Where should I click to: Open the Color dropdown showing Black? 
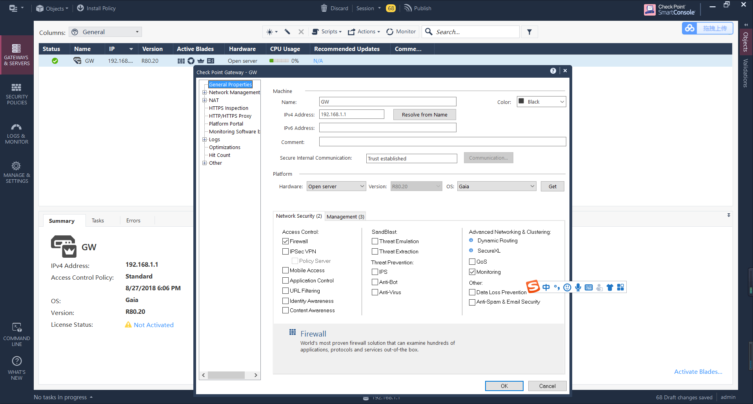[541, 102]
